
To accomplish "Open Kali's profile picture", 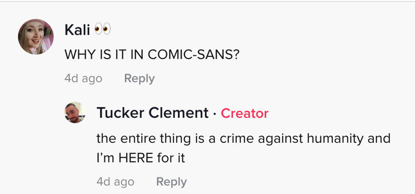I will [x=36, y=37].
